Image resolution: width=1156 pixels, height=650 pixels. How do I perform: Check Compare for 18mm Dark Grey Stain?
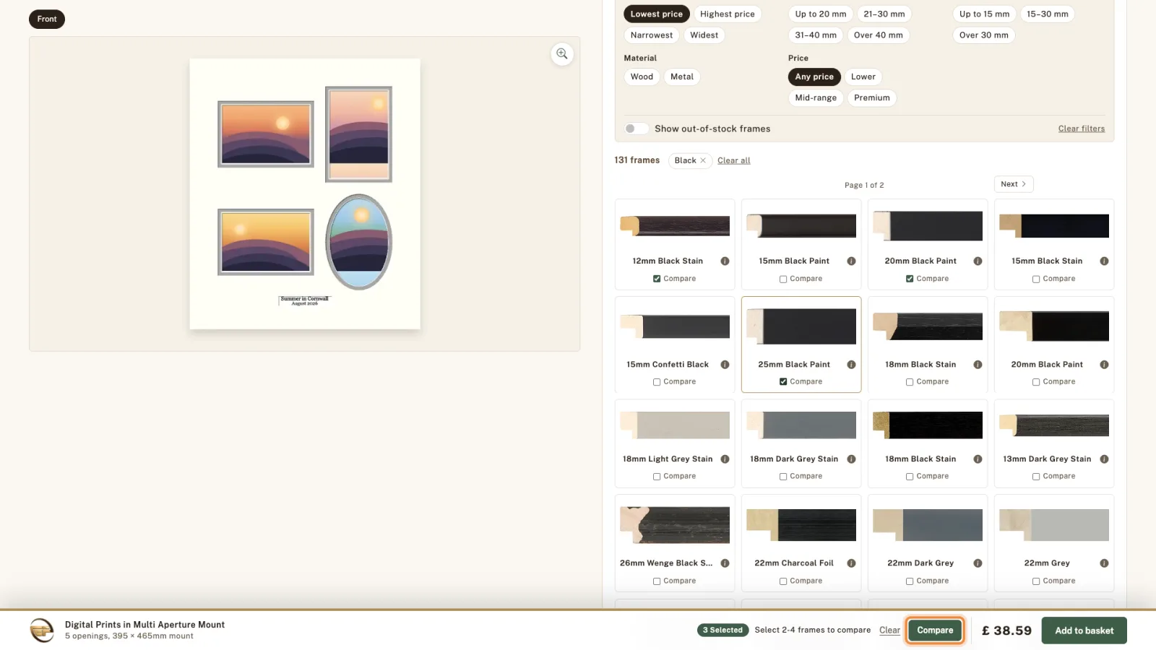783,477
